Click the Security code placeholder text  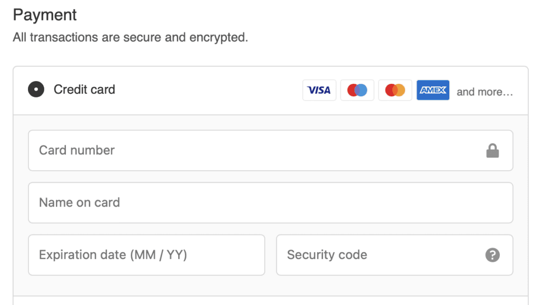[x=326, y=255]
